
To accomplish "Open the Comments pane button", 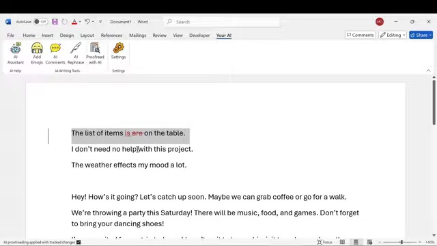I will pos(361,35).
